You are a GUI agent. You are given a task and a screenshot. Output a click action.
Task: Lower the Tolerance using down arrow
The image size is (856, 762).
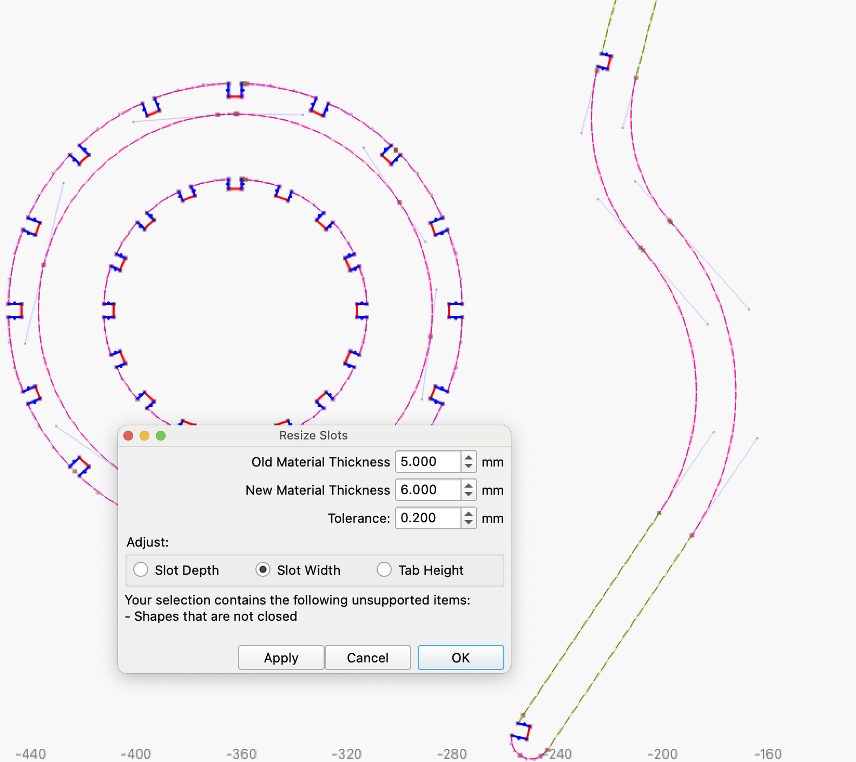pyautogui.click(x=469, y=523)
